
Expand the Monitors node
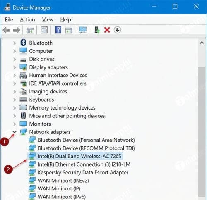pyautogui.click(x=14, y=124)
